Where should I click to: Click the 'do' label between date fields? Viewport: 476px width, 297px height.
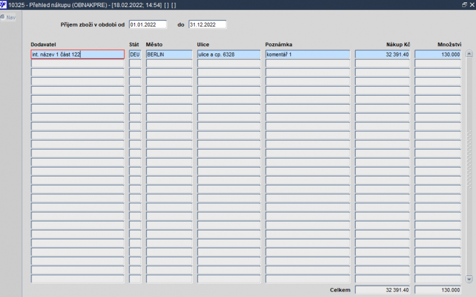tap(181, 25)
